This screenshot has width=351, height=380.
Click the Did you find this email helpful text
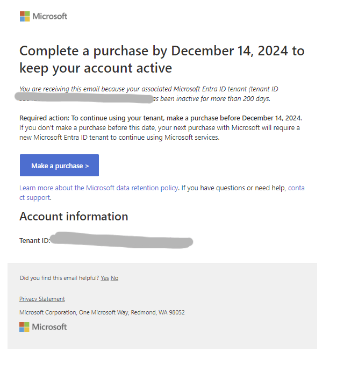(x=59, y=278)
